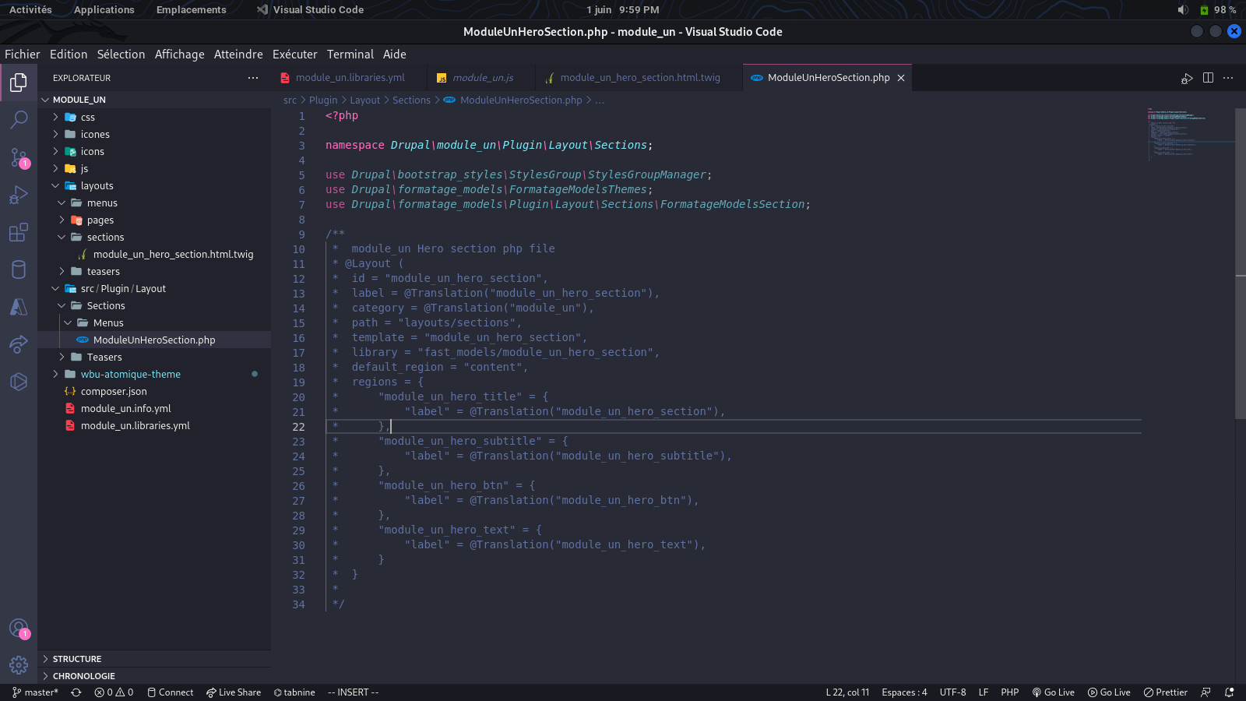Open Source Control view with badge
This screenshot has height=701, width=1246.
[x=19, y=157]
